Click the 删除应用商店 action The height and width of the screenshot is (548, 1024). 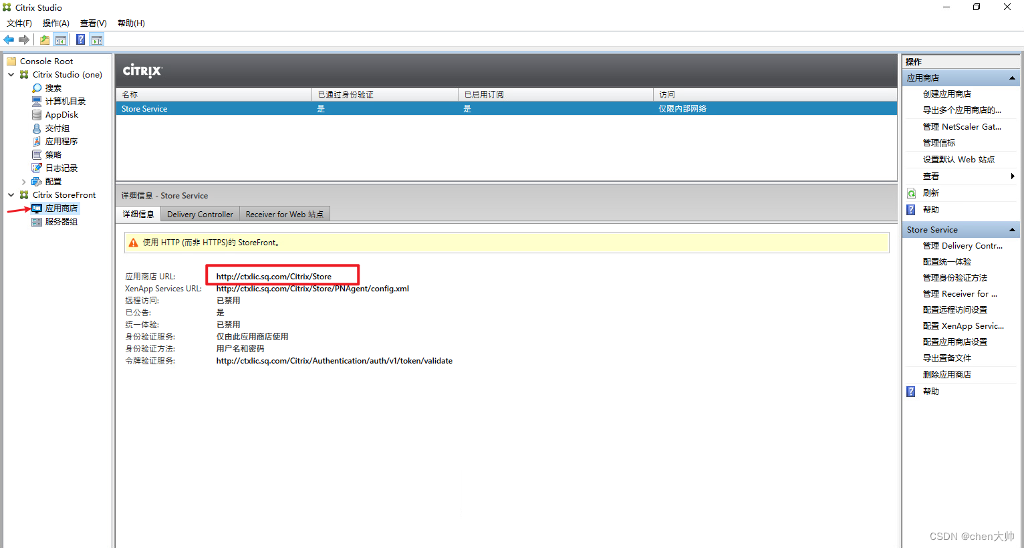[947, 375]
